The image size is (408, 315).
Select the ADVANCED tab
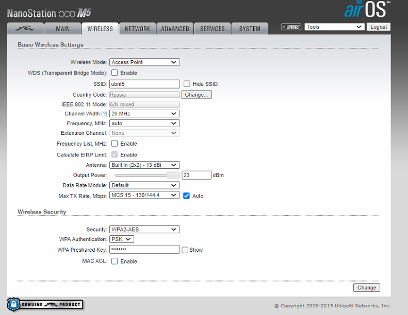(x=175, y=28)
